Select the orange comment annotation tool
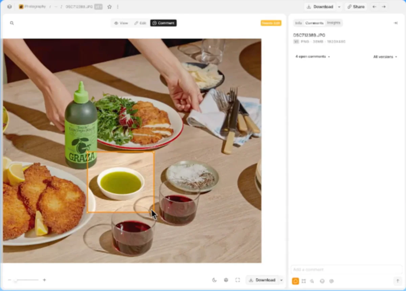406x291 pixels. coord(295,281)
